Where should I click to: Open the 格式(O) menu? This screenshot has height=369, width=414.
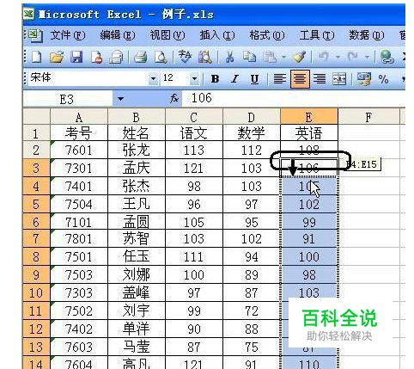(x=267, y=35)
